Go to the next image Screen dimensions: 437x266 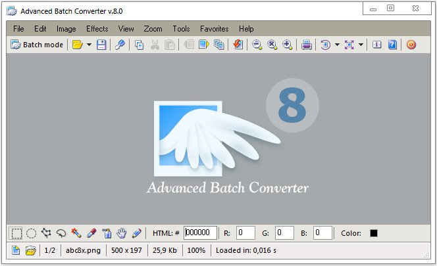204,45
